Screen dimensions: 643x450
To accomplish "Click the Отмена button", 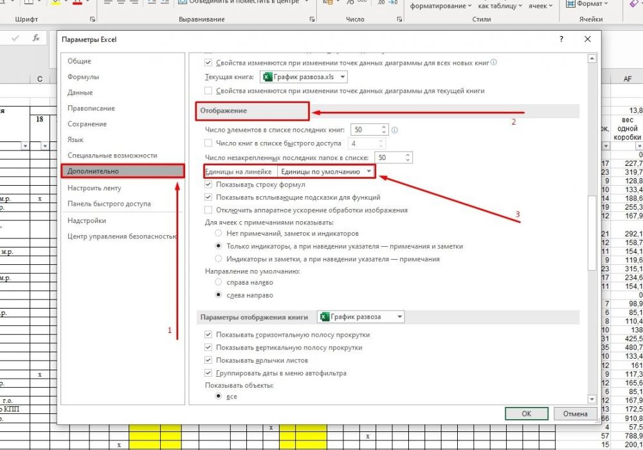I will click(575, 413).
